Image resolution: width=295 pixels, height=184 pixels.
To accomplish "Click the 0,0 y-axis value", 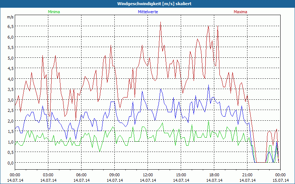I will (x=11, y=163).
